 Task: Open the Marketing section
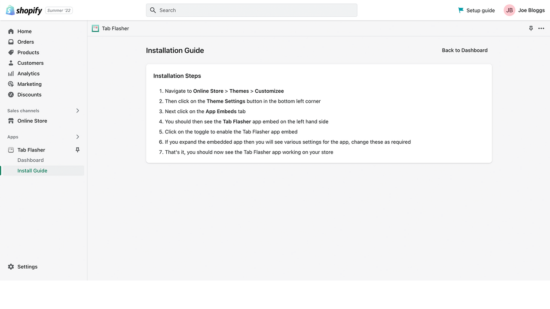(30, 84)
